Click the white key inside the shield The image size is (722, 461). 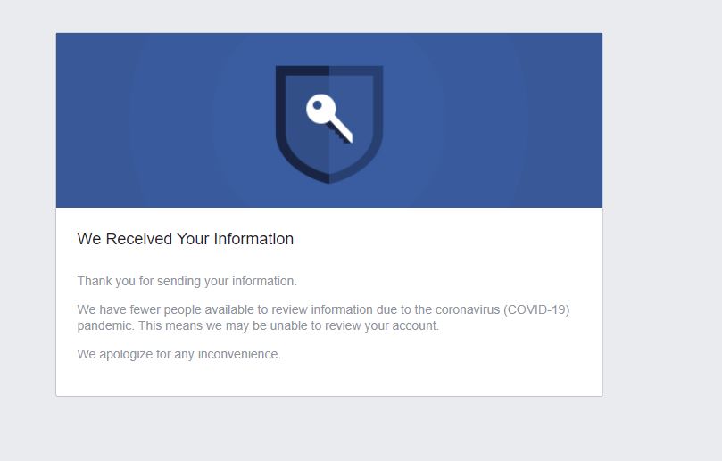tap(328, 119)
